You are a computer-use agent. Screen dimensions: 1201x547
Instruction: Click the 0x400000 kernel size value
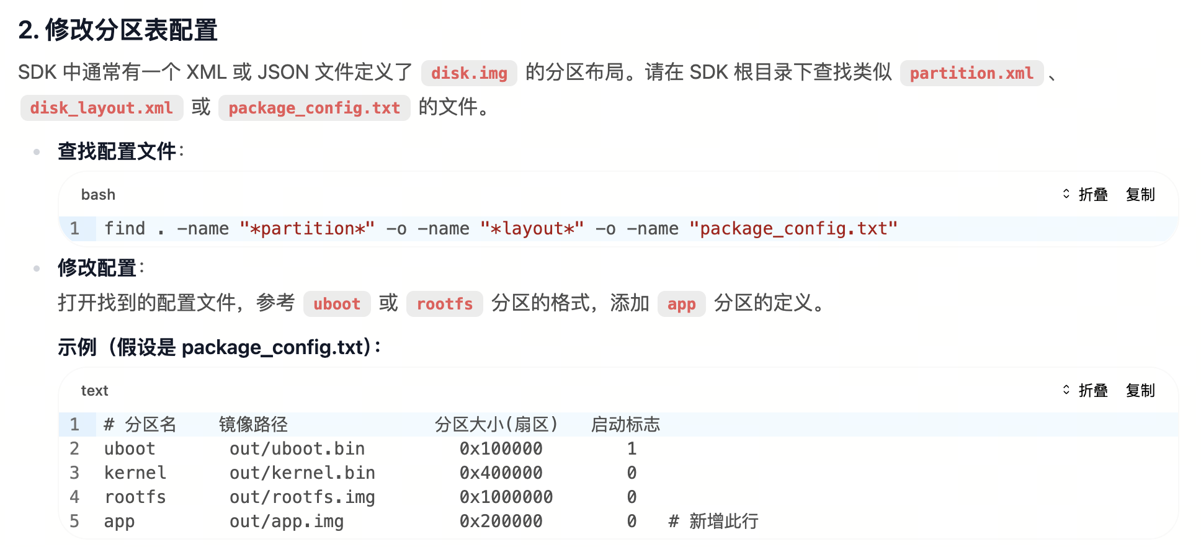[501, 473]
